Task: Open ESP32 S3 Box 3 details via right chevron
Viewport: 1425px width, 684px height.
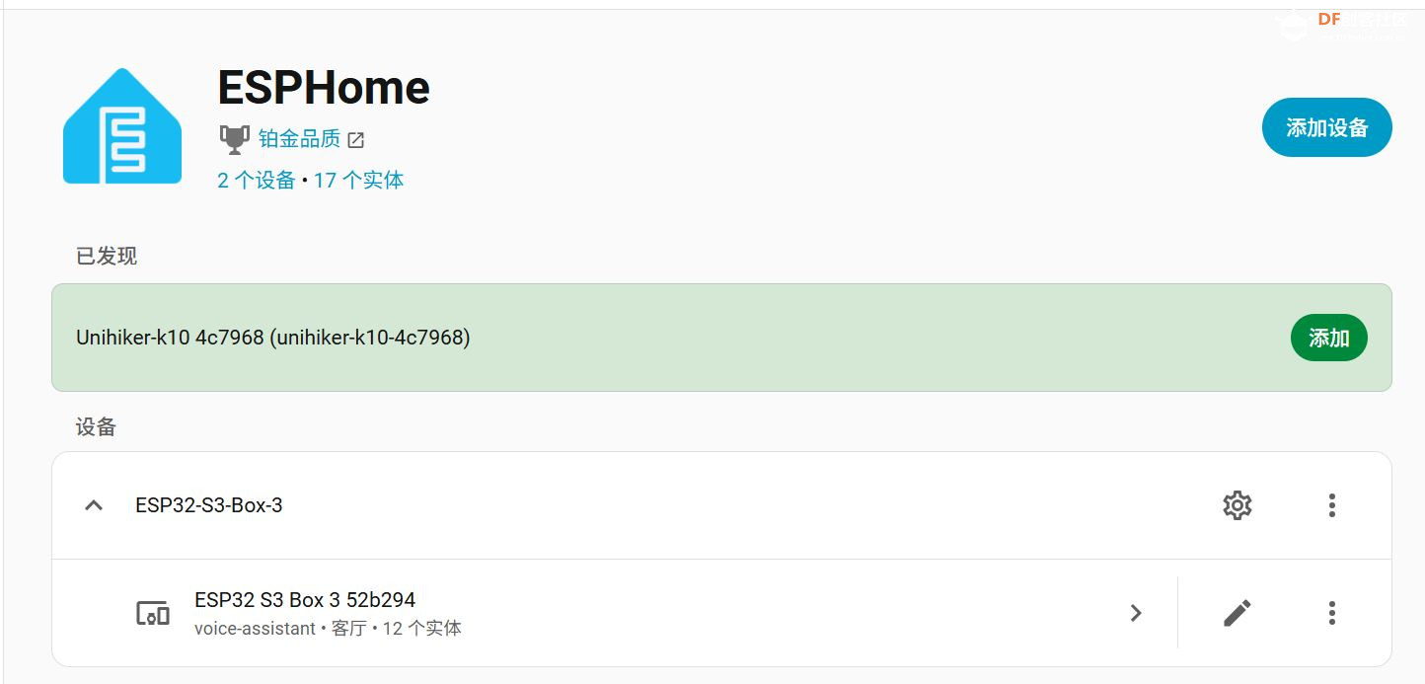Action: click(1136, 612)
